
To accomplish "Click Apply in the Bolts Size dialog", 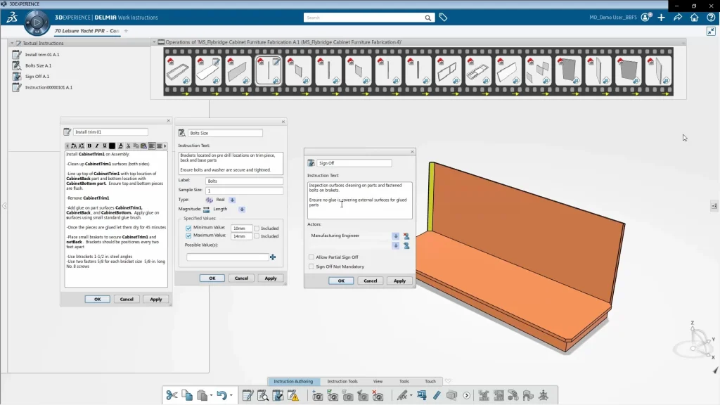I will (x=271, y=278).
